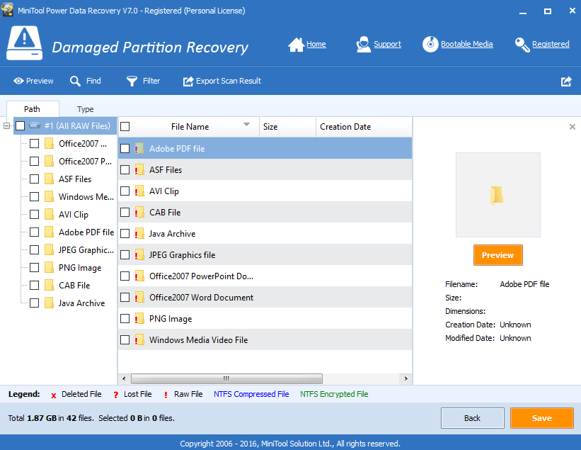
Task: Select the Path tab
Action: click(x=32, y=109)
